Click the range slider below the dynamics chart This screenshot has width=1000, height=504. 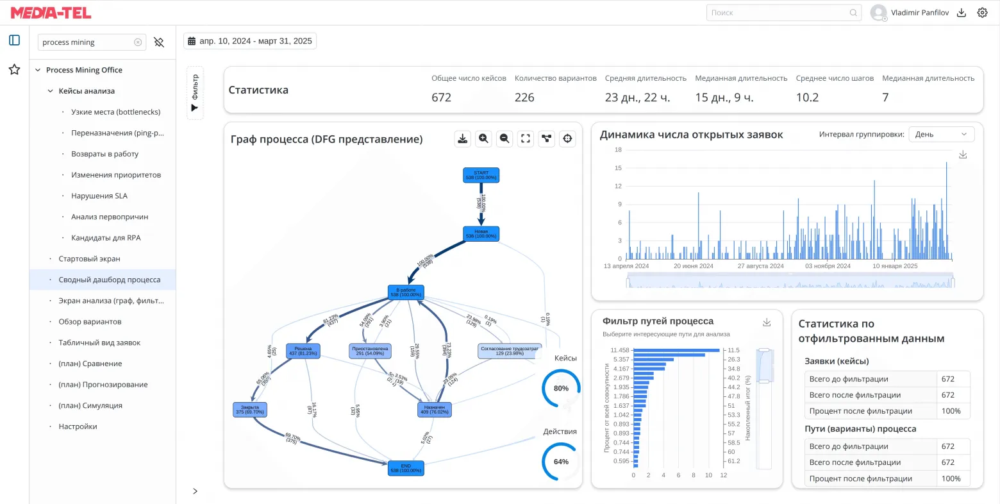tap(790, 281)
